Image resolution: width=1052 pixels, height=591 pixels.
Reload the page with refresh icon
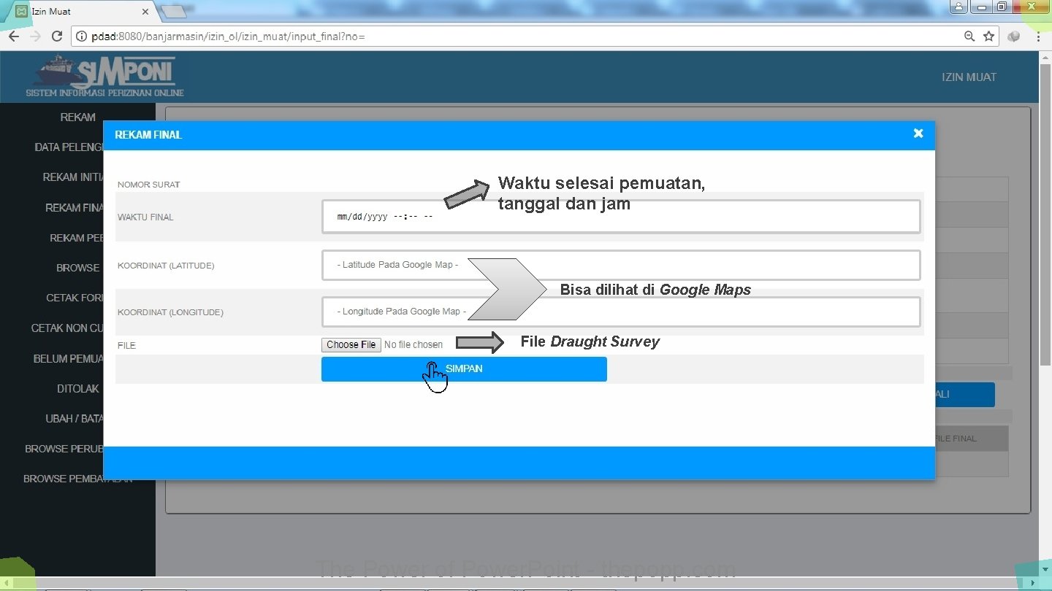(x=57, y=36)
